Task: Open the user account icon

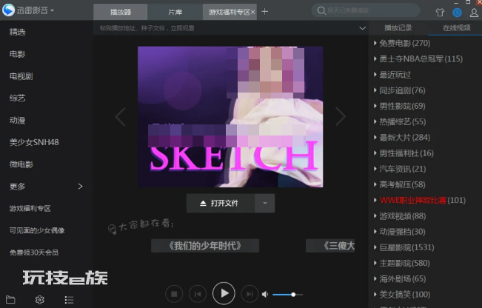Action: tap(474, 13)
